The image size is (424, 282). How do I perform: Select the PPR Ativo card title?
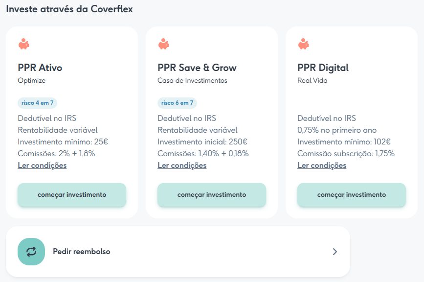(40, 68)
